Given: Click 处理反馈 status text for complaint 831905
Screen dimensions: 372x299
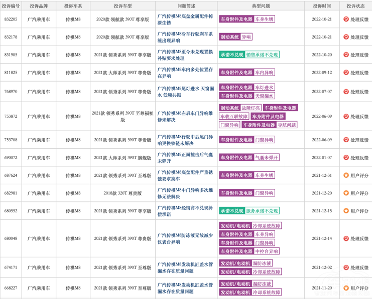Looking at the screenshot, I should pyautogui.click(x=359, y=55).
